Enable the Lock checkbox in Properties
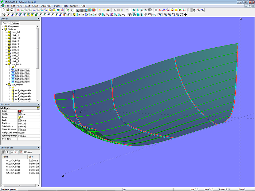This screenshot has height=191, width=255. coord(20,120)
